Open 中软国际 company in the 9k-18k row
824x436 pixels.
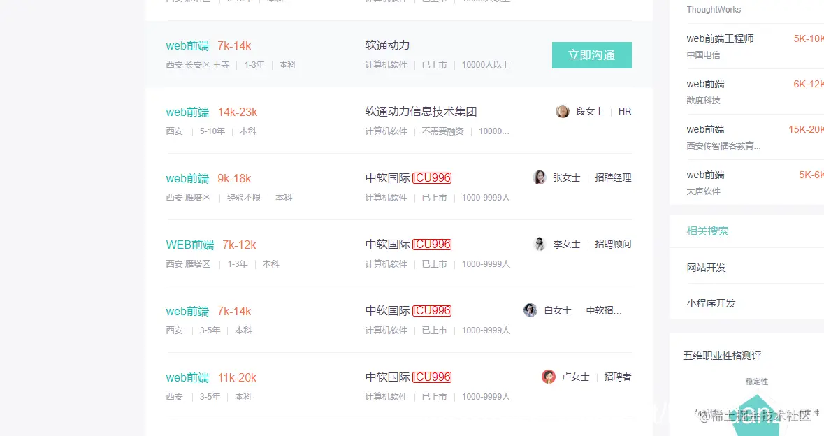coord(387,178)
